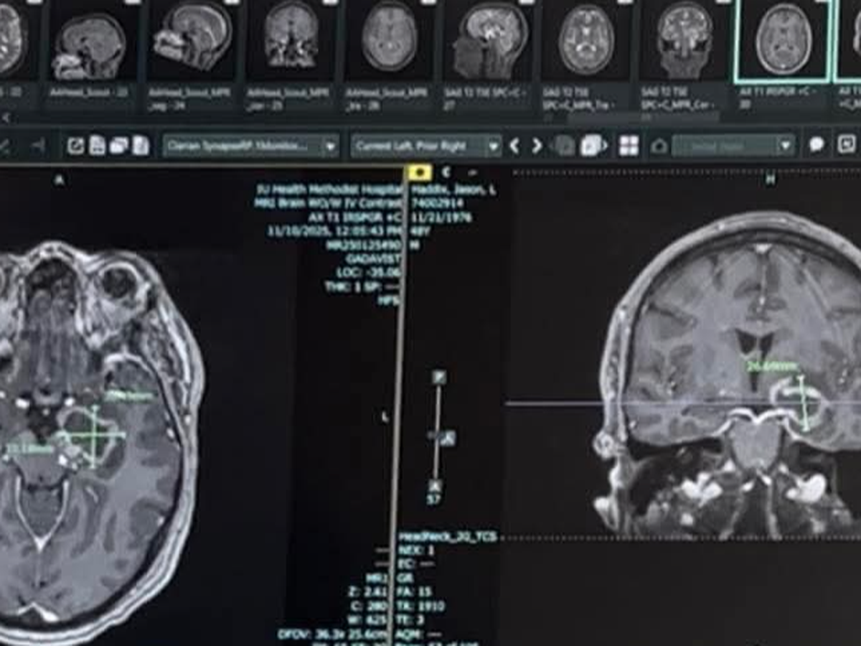The height and width of the screenshot is (646, 861).
Task: Click the slice slider's middle handle
Action: click(444, 437)
